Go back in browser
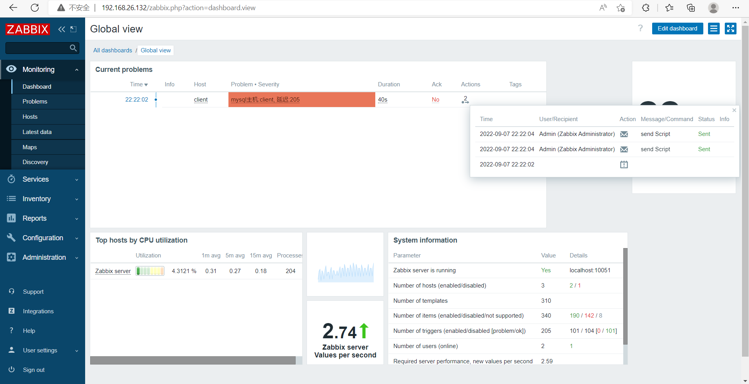749x384 pixels. (13, 8)
